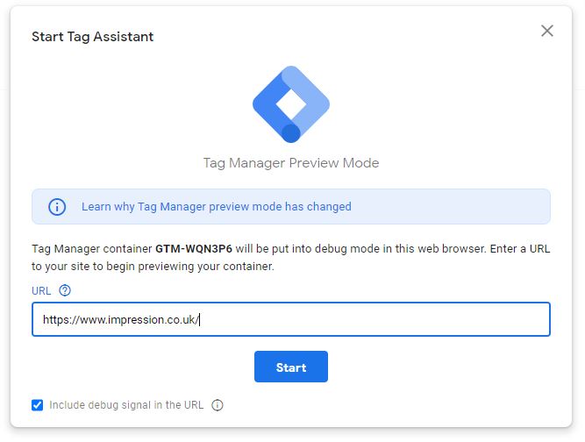585x442 pixels.
Task: Click the GTM-WQN3P6 container ID
Action: [x=194, y=249]
